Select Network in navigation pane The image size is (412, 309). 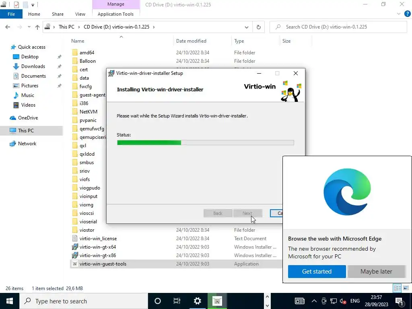(27, 144)
